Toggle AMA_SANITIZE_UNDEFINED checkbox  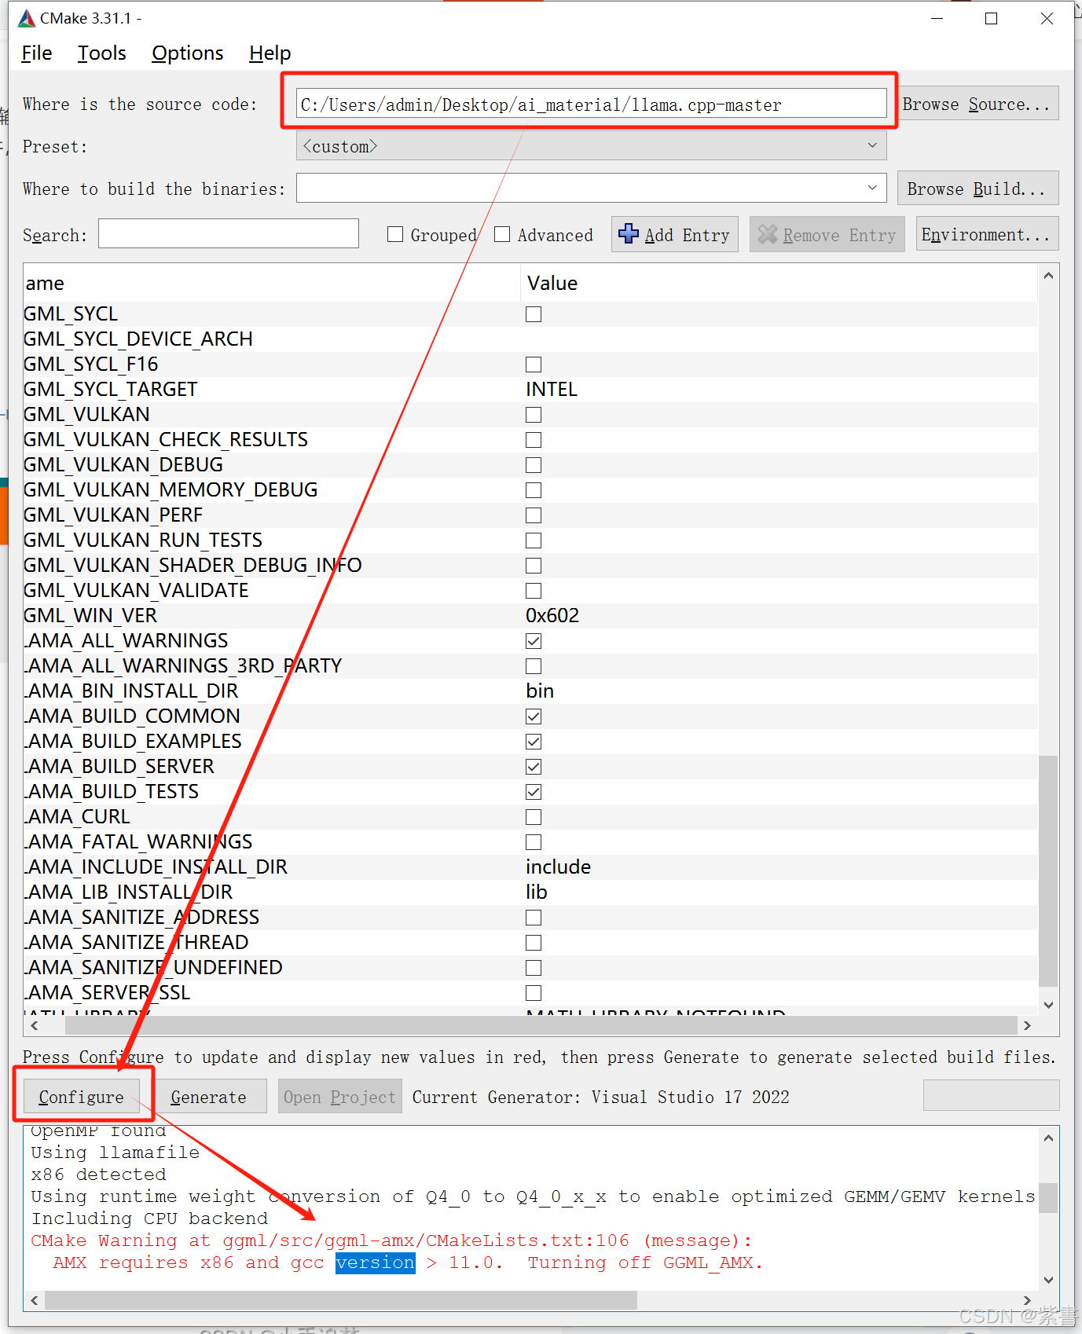pos(534,968)
